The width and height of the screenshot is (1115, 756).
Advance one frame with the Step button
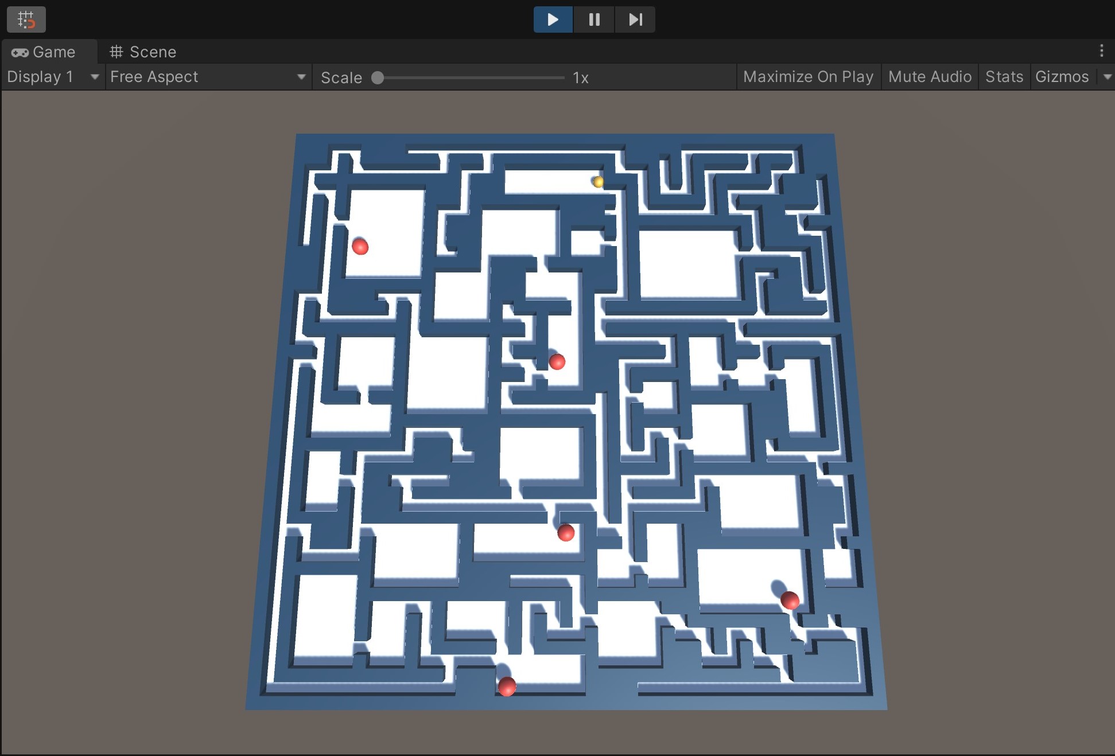click(x=635, y=20)
